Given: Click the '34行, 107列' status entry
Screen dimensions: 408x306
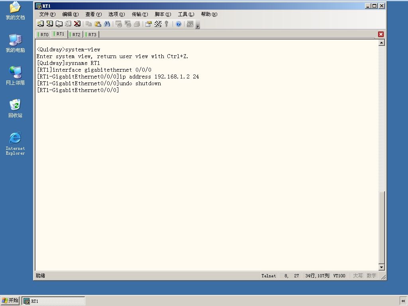Looking at the screenshot, I should coord(317,276).
